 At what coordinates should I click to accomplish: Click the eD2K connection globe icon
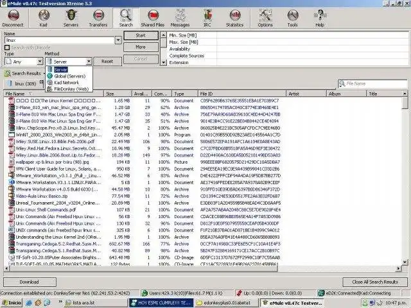point(321,293)
